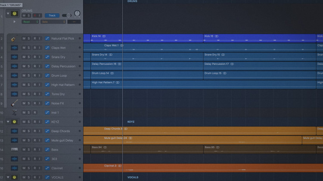Click the KEYZ label in arrange area

(x=131, y=122)
